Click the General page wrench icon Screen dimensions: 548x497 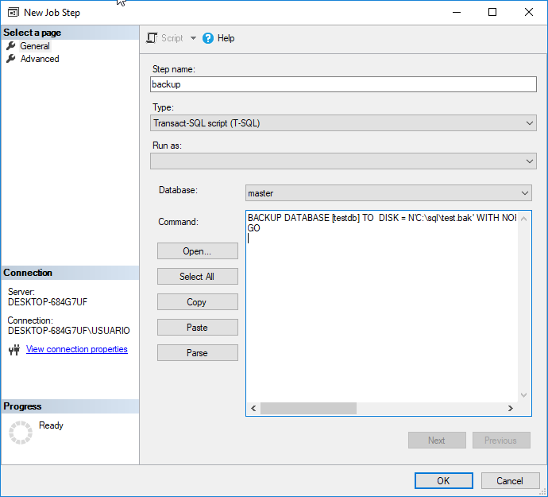(x=11, y=45)
